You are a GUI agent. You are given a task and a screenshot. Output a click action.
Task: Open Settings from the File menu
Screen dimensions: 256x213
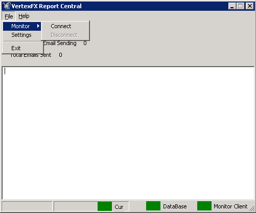pyautogui.click(x=22, y=35)
